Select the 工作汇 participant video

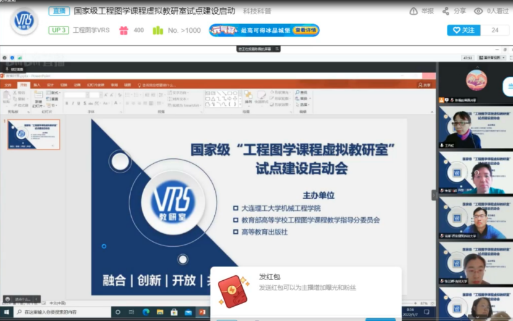(x=476, y=127)
